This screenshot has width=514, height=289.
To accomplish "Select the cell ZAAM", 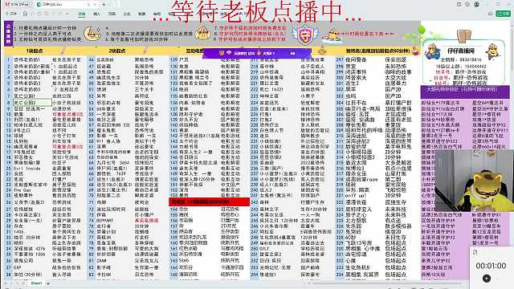I will (x=101, y=260).
